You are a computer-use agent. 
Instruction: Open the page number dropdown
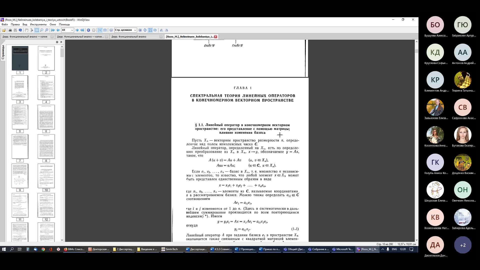click(72, 30)
